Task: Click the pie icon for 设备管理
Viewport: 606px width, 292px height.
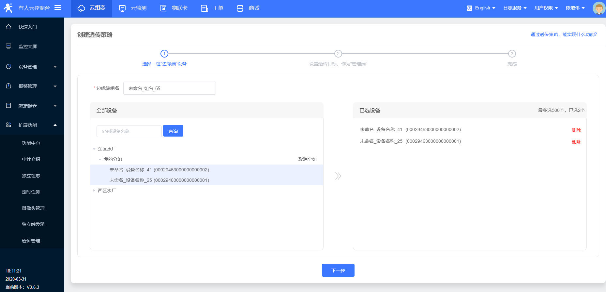Action: click(x=8, y=66)
